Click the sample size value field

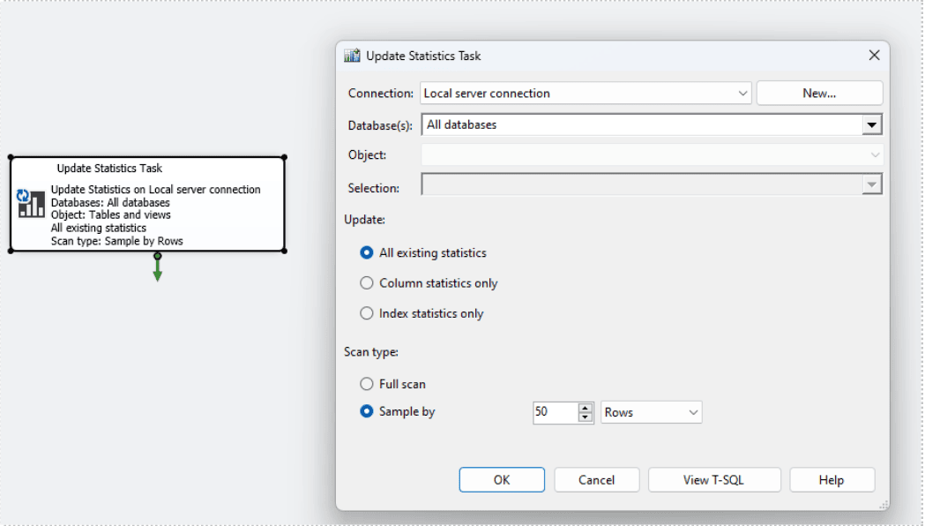[556, 412]
